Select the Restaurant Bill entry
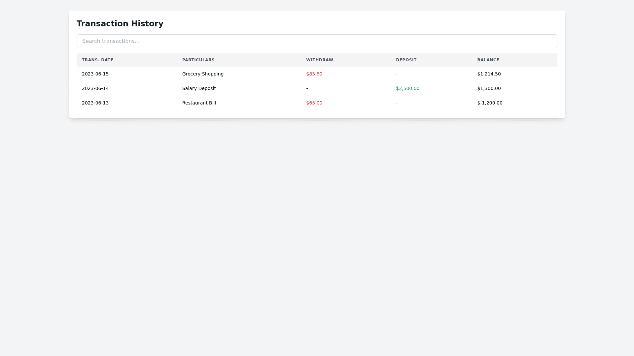The image size is (634, 356). 199,103
